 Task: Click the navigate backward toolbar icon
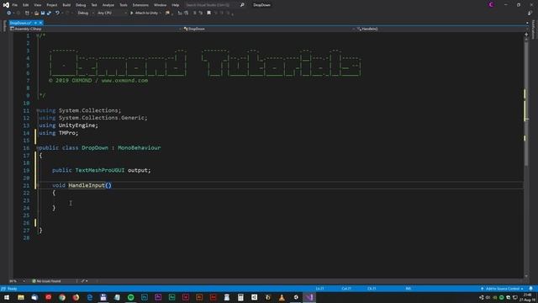pos(9,13)
